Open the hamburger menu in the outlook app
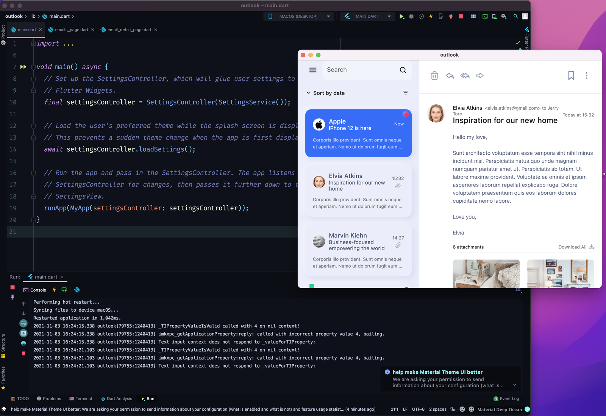This screenshot has height=416, width=606. tap(313, 70)
